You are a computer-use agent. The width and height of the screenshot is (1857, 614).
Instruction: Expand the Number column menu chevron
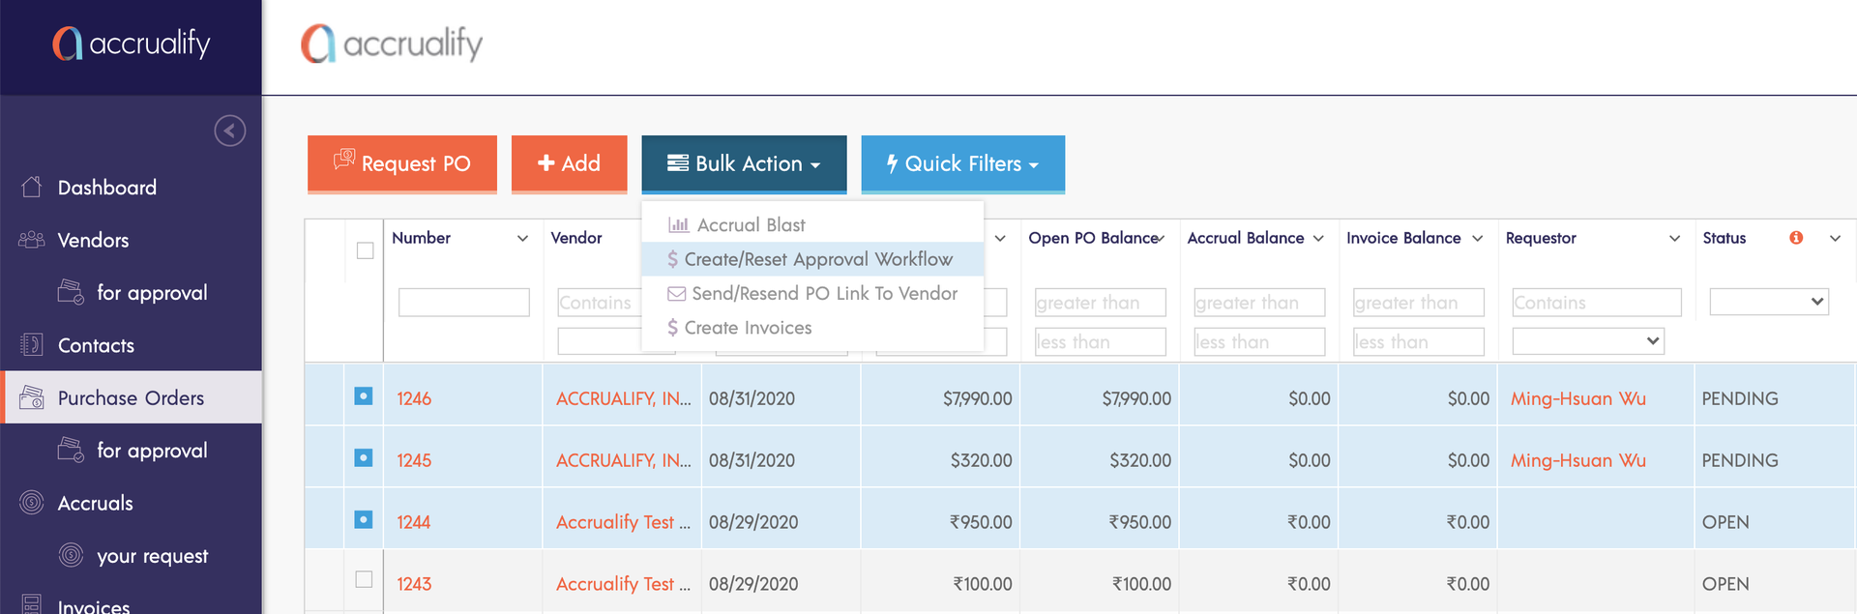click(x=522, y=239)
